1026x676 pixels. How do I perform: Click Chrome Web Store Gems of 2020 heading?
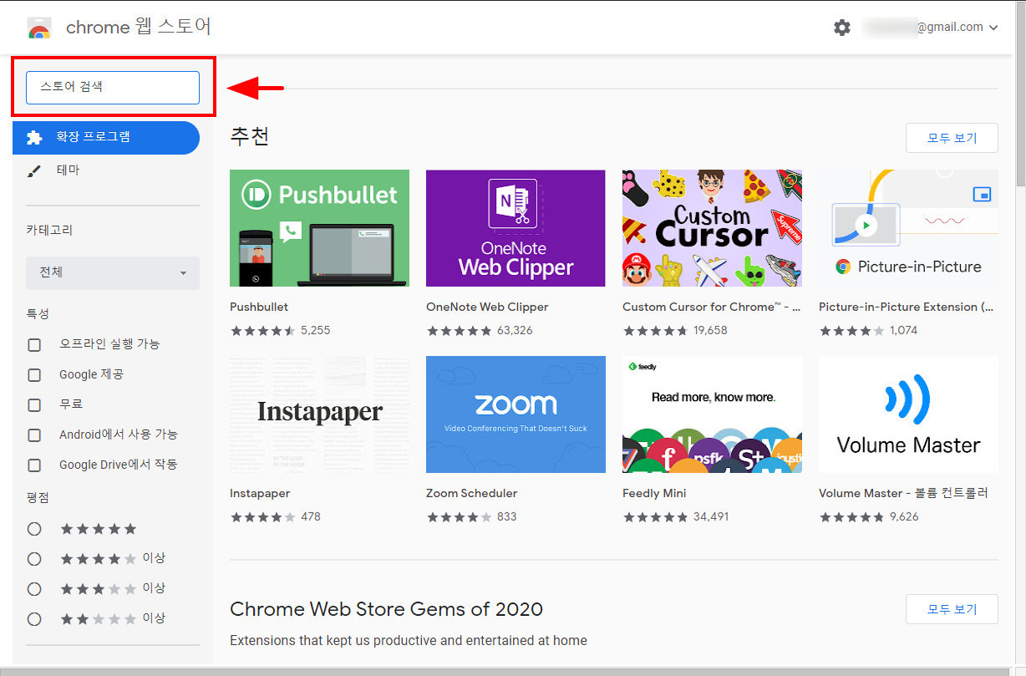(x=386, y=609)
